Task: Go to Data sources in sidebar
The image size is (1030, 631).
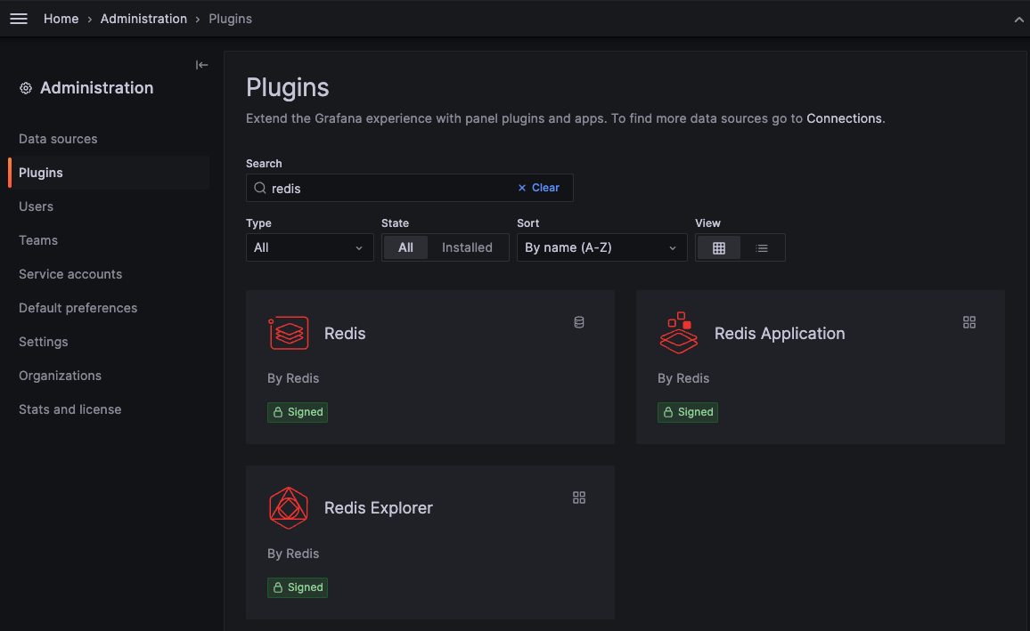Action: point(58,139)
